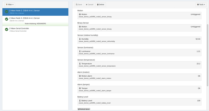Click the sort icon beside Battery Level

pos(80,100)
